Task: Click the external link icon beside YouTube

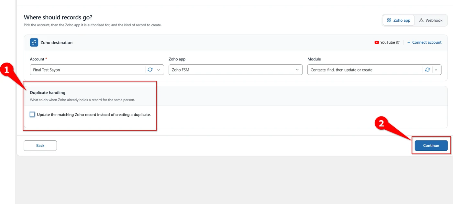Action: (x=398, y=42)
